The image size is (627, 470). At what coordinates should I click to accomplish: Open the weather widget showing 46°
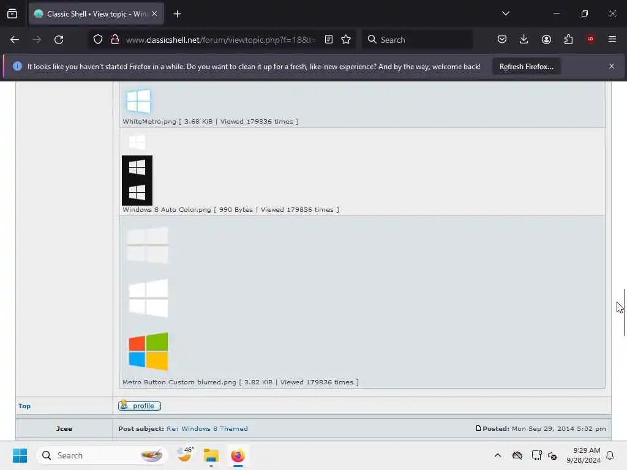(x=185, y=455)
